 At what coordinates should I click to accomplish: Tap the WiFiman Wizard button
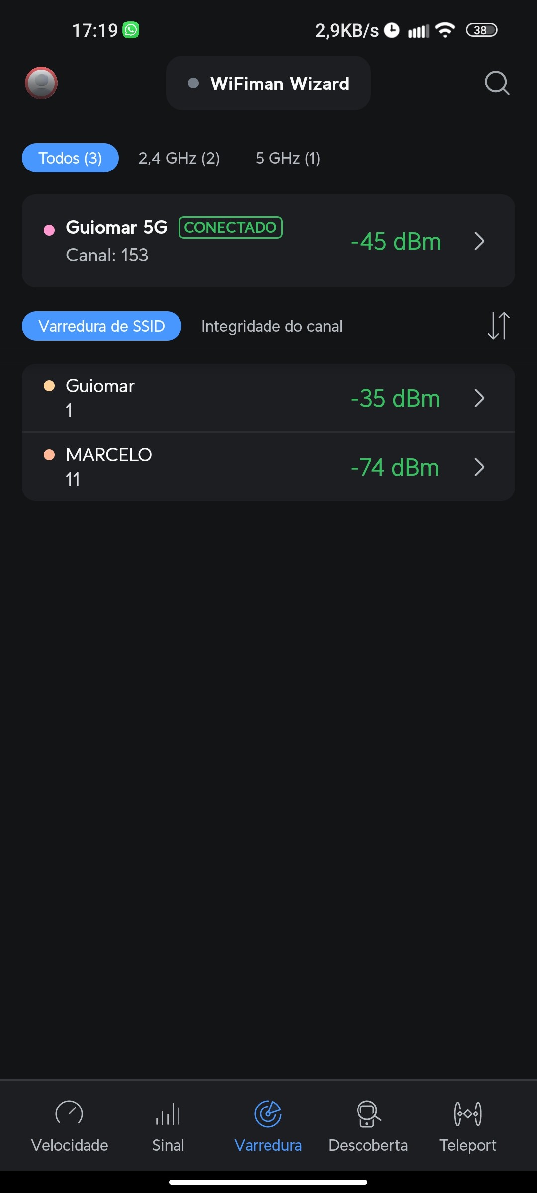(268, 83)
